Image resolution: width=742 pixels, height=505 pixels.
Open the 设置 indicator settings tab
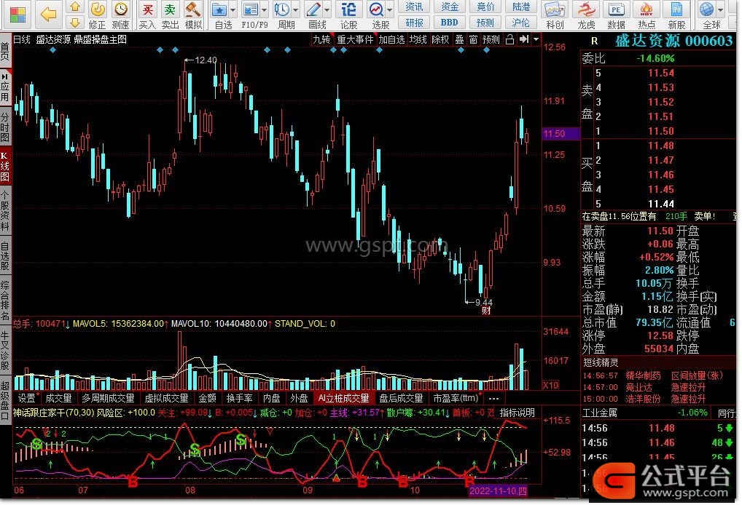(x=26, y=398)
